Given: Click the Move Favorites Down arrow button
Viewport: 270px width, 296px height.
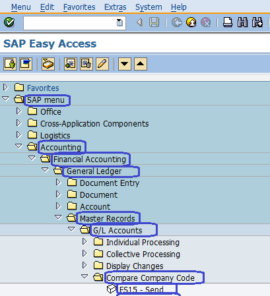Looking at the screenshot, I should coord(125,64).
